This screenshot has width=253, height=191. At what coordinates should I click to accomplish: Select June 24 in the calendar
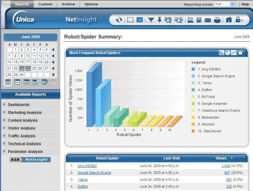28,68
